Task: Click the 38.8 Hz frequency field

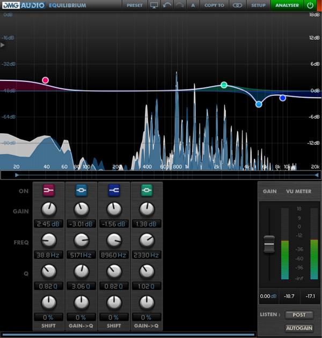Action: [x=49, y=255]
